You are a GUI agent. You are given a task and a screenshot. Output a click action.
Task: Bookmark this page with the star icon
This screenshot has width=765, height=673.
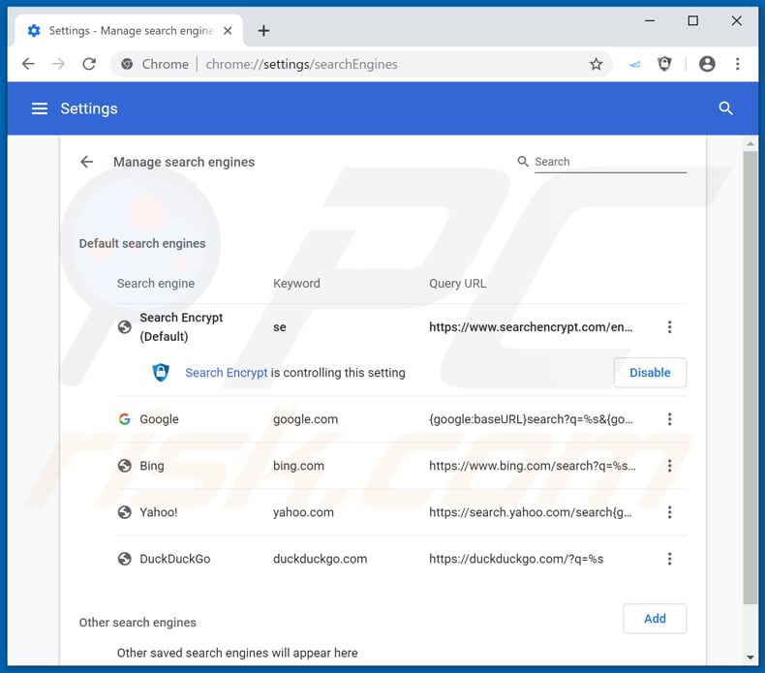pos(596,64)
